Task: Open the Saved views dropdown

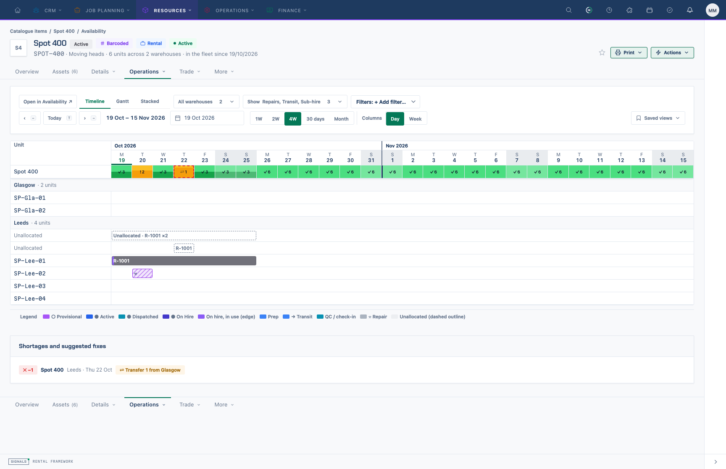Action: 658,118
